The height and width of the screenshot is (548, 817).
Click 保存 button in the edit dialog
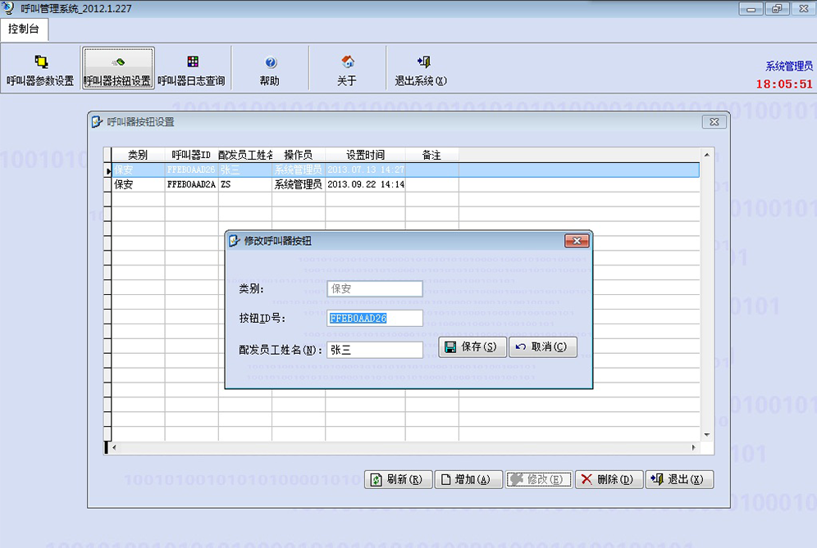[472, 346]
